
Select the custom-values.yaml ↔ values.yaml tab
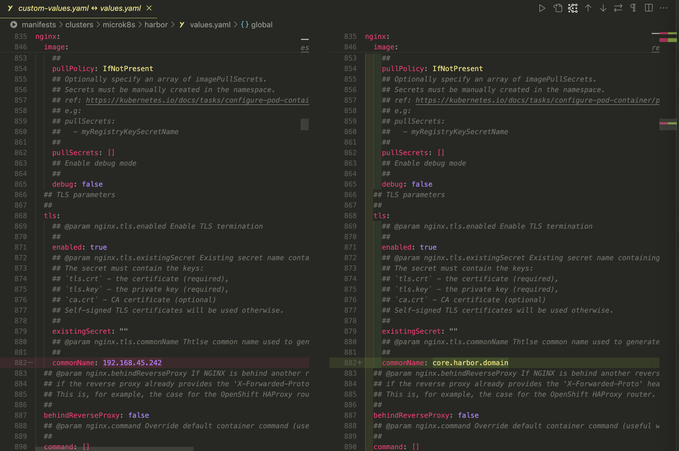(79, 8)
